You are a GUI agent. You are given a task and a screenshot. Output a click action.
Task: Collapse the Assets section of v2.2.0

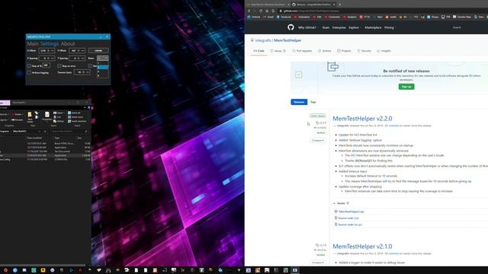coord(341,203)
